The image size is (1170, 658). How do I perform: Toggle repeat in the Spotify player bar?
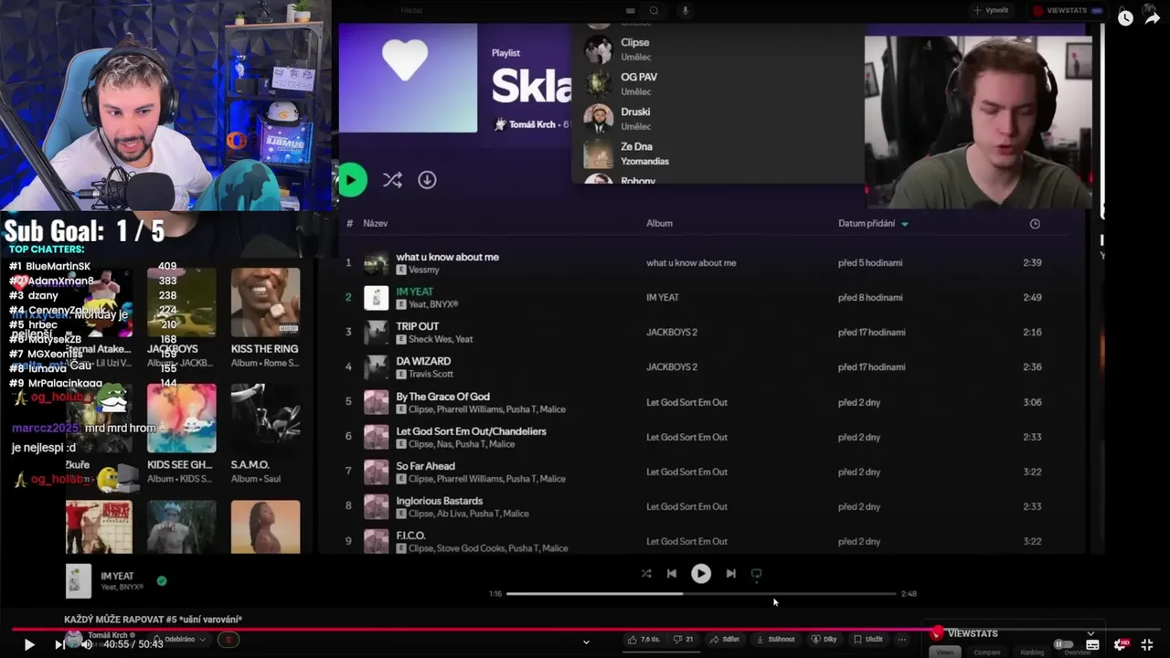pos(756,573)
